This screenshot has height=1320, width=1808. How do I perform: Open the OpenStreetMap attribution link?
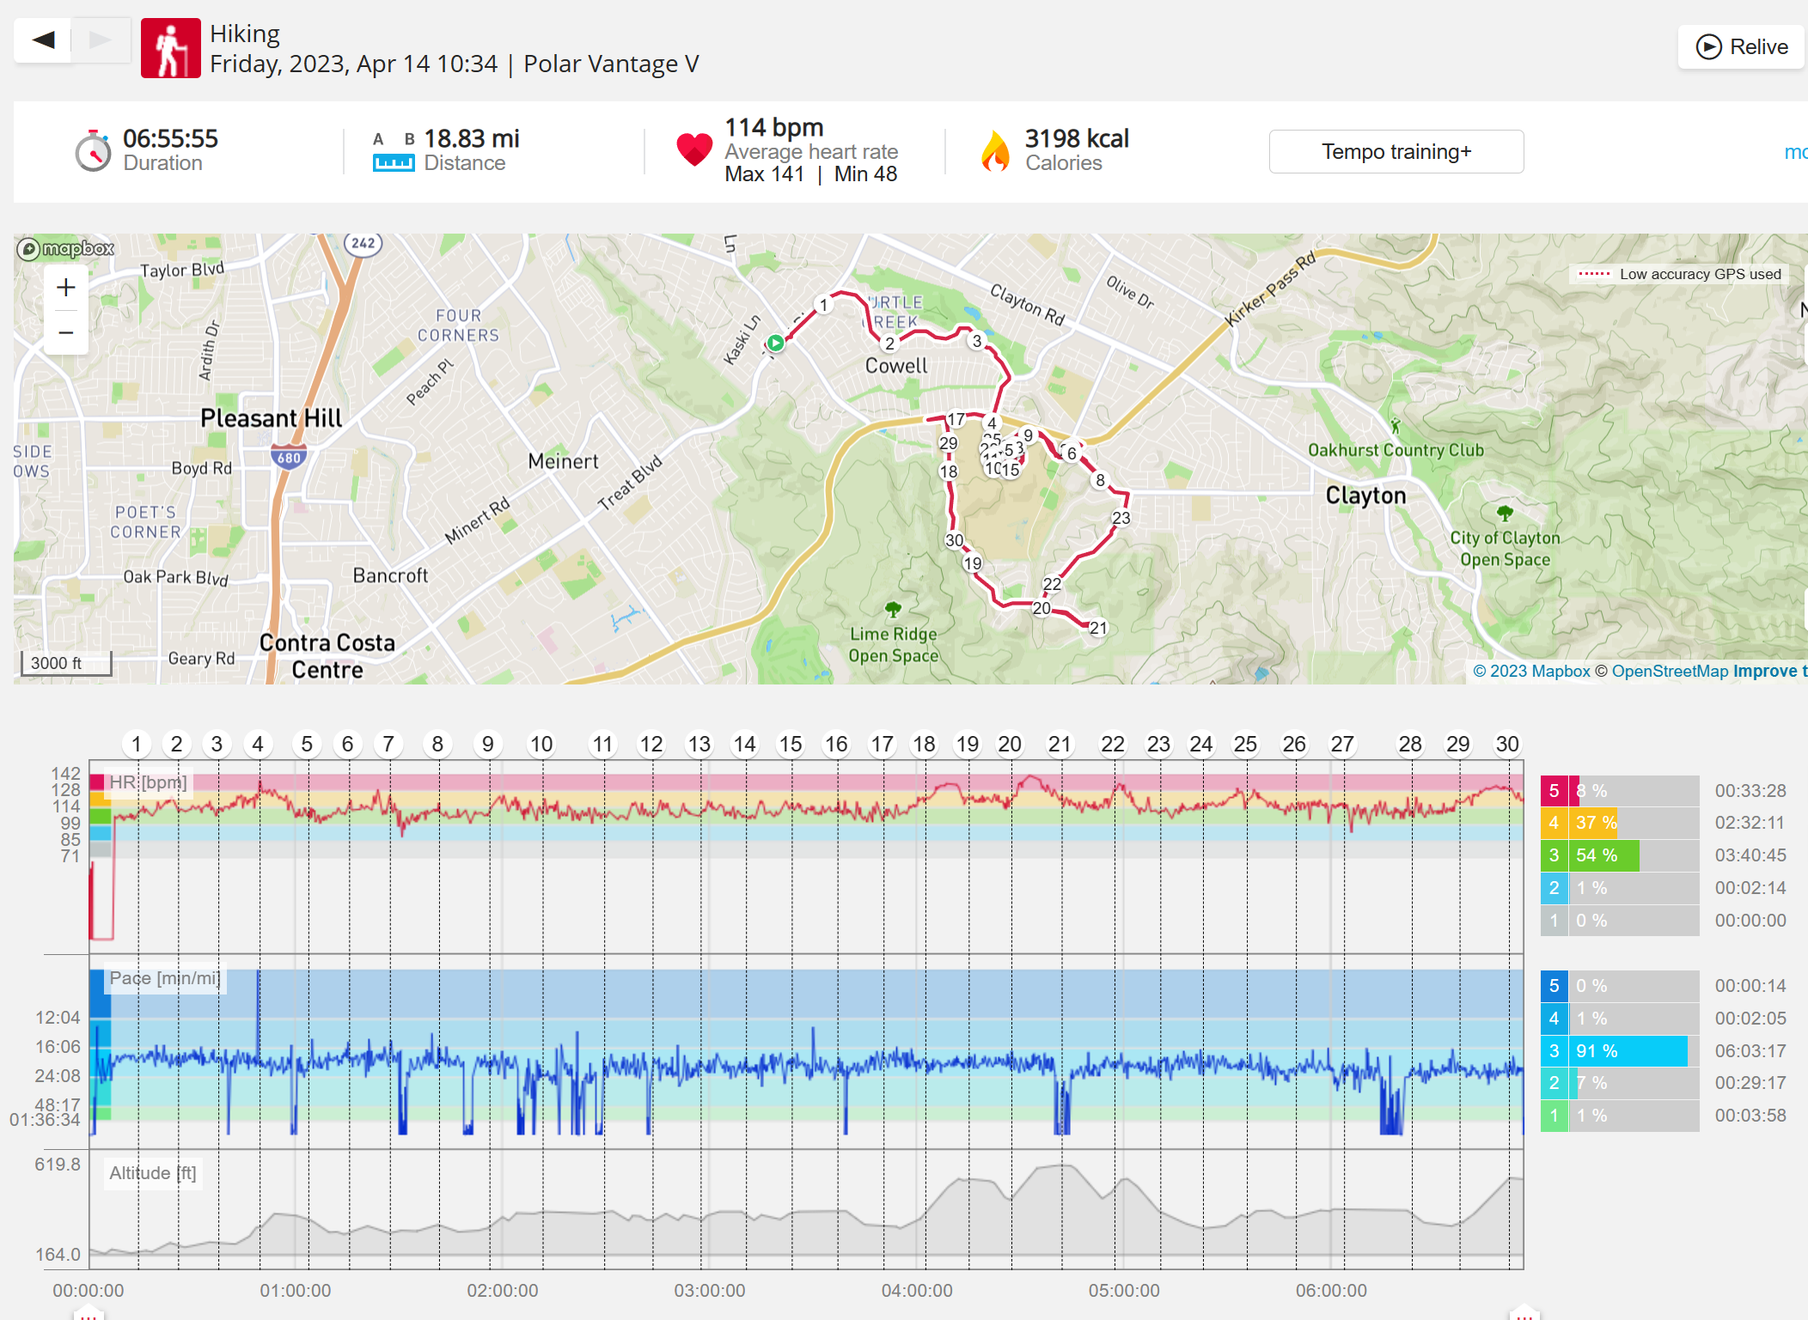point(1670,671)
